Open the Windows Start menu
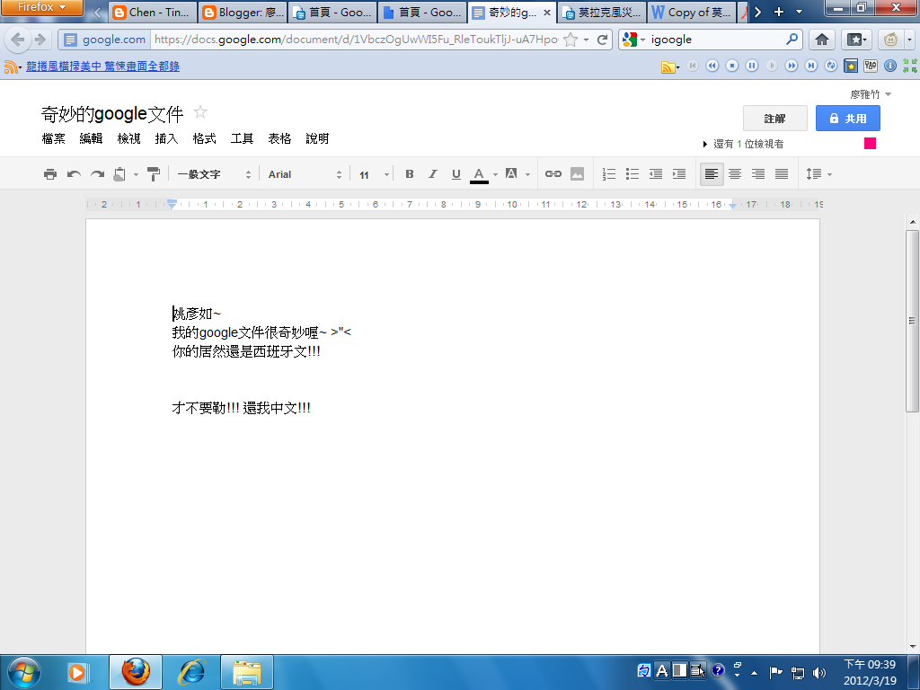 pyautogui.click(x=23, y=672)
